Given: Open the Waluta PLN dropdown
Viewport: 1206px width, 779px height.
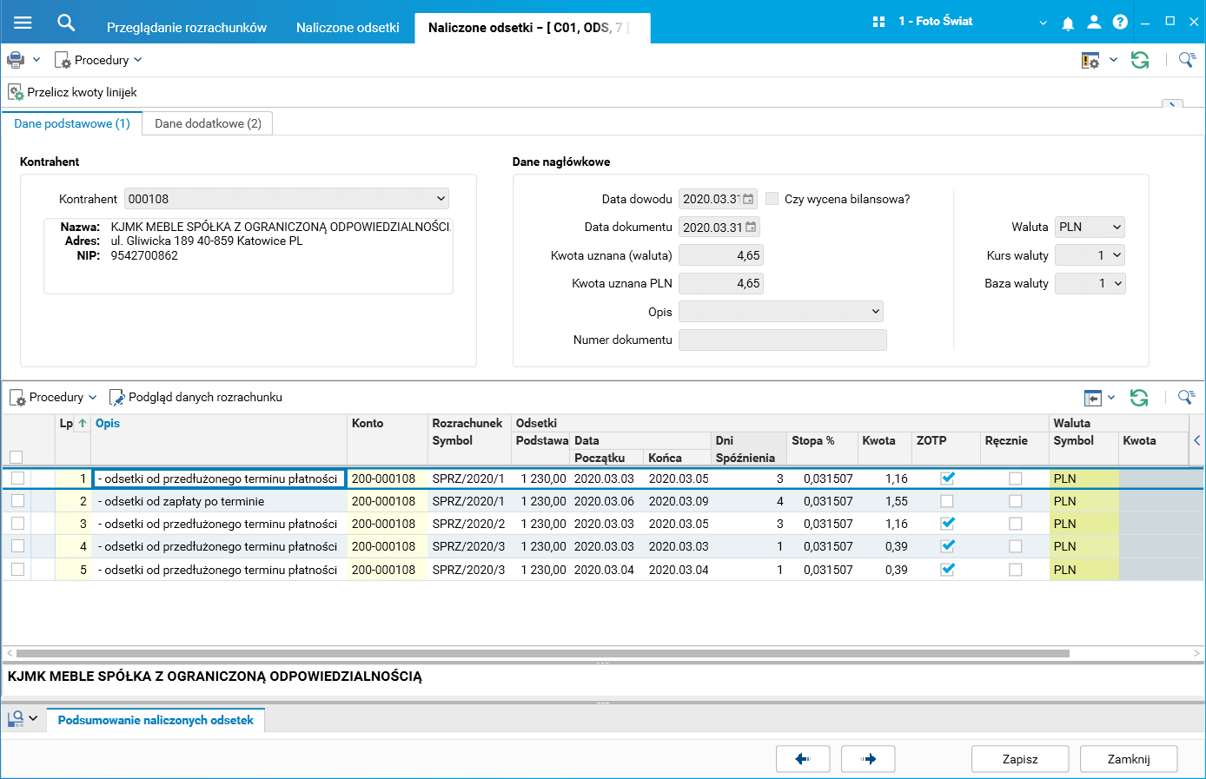Looking at the screenshot, I should (x=1117, y=227).
